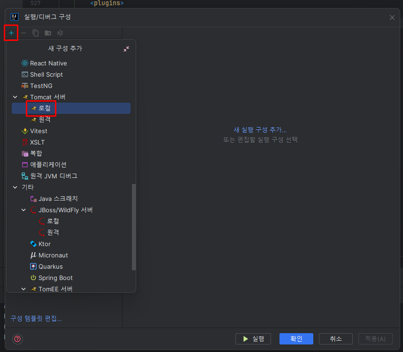
Task: Select Spring Boot configuration type
Action: (x=55, y=278)
